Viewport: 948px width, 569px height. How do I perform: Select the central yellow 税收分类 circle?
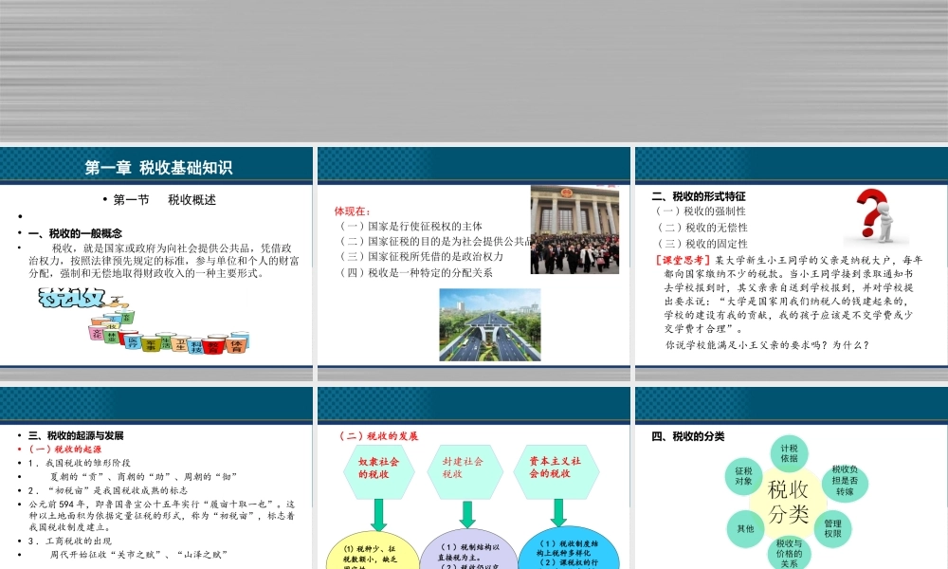pos(789,503)
